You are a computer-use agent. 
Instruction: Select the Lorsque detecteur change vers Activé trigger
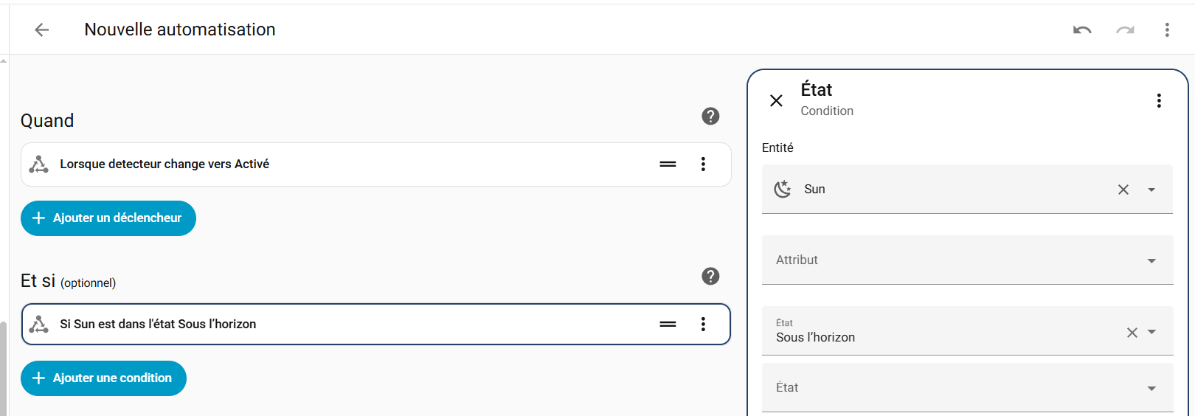pos(164,164)
